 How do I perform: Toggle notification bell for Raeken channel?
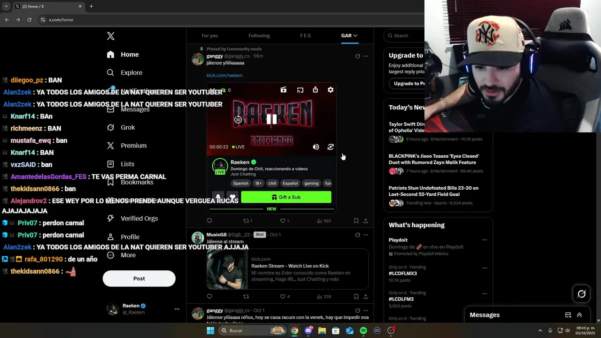tap(218, 197)
